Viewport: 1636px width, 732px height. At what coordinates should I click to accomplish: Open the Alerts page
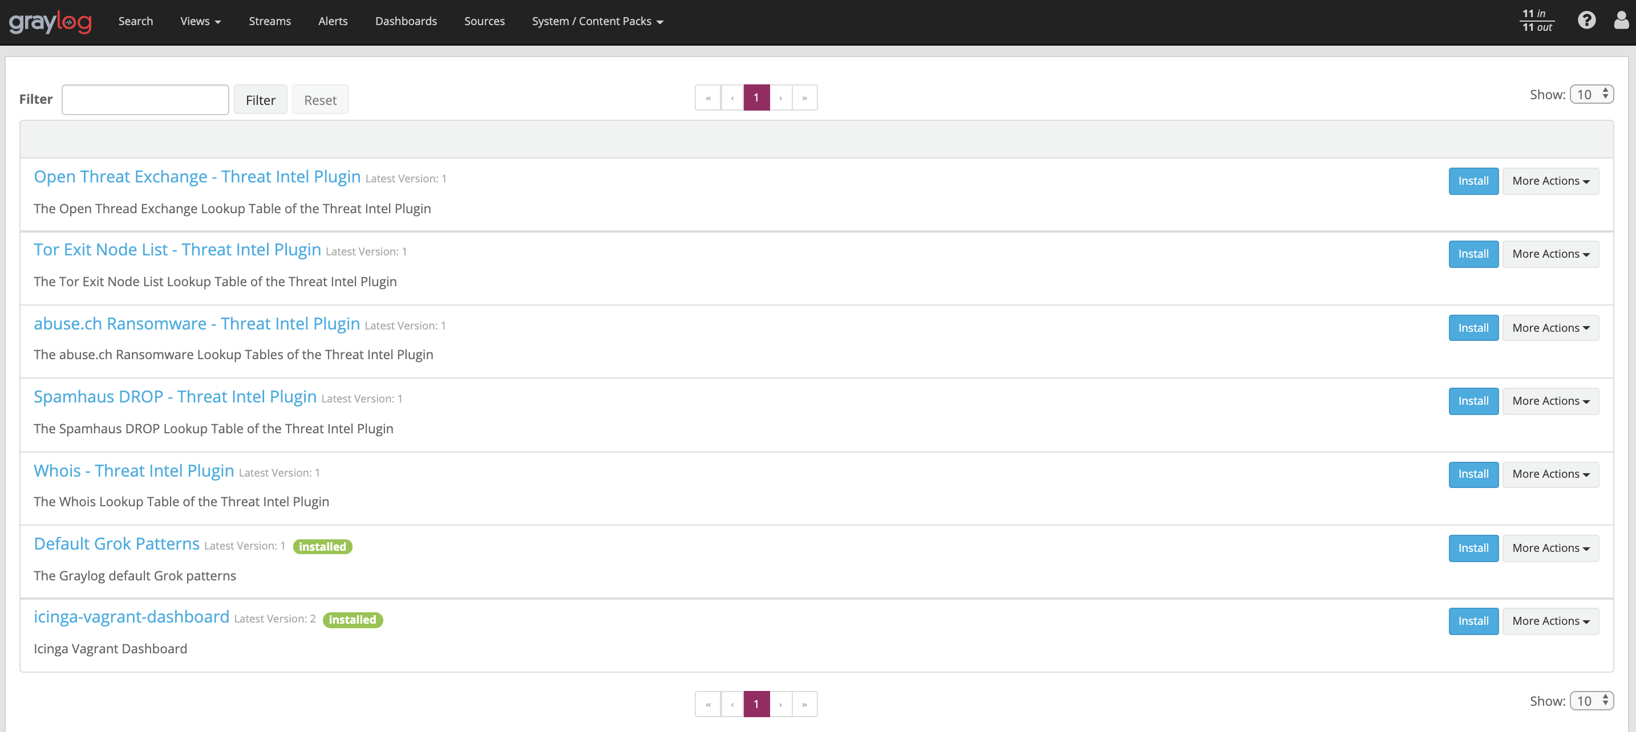333,22
